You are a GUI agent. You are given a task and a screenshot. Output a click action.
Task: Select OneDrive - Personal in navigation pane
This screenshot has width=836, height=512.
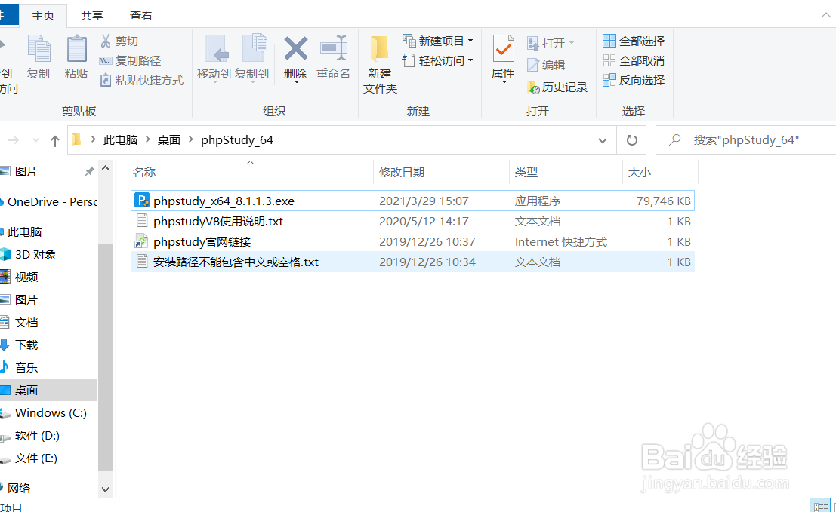[48, 202]
